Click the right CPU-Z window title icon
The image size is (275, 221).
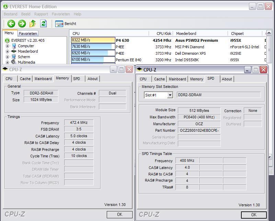pyautogui.click(x=139, y=69)
